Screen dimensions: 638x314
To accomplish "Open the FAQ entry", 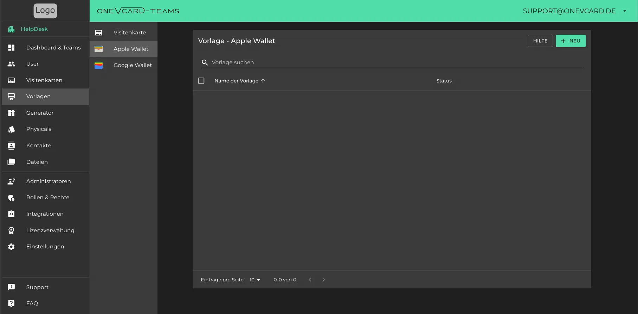I will click(x=45, y=303).
